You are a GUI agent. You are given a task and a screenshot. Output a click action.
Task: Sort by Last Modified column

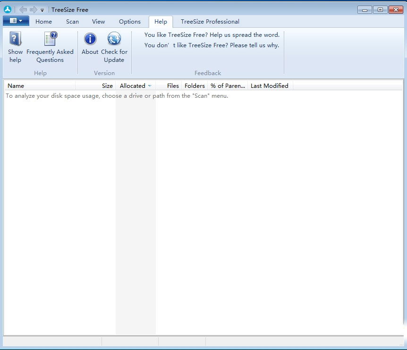[x=270, y=85]
